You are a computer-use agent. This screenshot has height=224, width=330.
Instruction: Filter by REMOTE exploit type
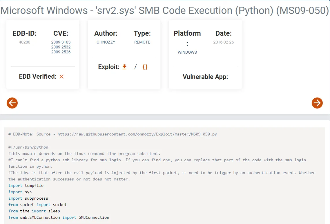142,42
